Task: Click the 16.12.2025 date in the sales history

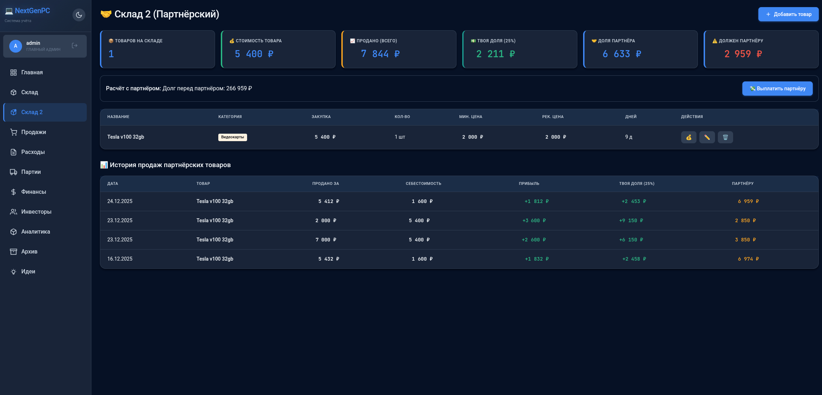Action: tap(120, 259)
